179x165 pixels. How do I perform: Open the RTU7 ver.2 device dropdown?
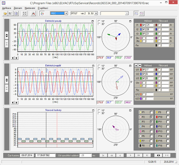click(96, 13)
